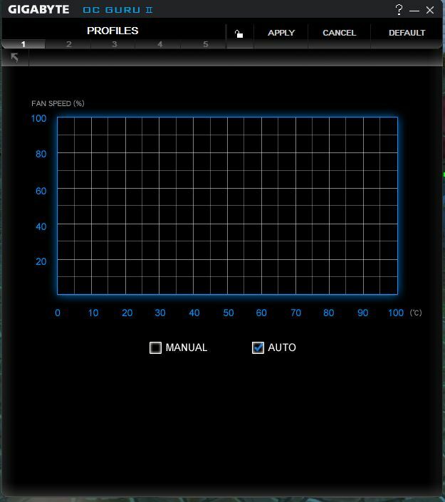This screenshot has width=445, height=502.
Task: Click the 100 label on fan speed axis
Action: click(x=38, y=118)
